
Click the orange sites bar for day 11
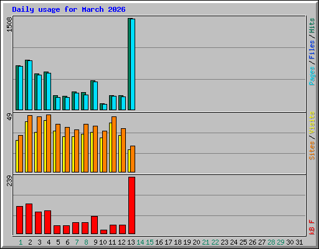(114, 144)
